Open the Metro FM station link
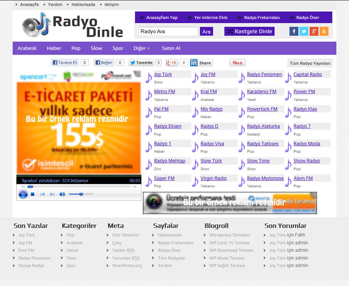Image resolution: width=349 pixels, height=286 pixels. pyautogui.click(x=164, y=92)
